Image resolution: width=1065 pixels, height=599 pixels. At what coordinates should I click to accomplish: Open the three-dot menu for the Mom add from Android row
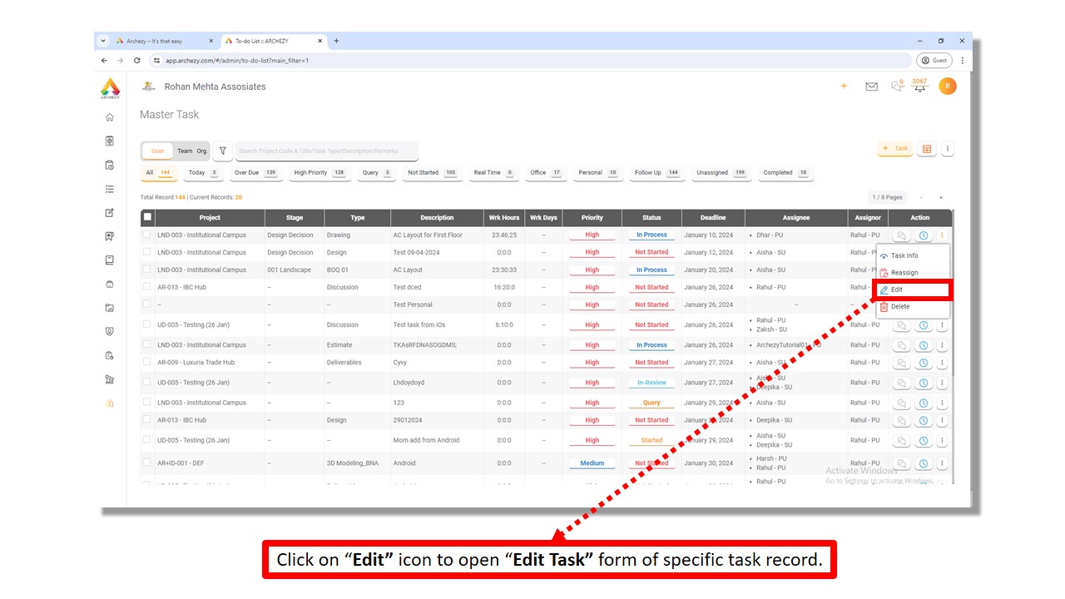pos(942,440)
